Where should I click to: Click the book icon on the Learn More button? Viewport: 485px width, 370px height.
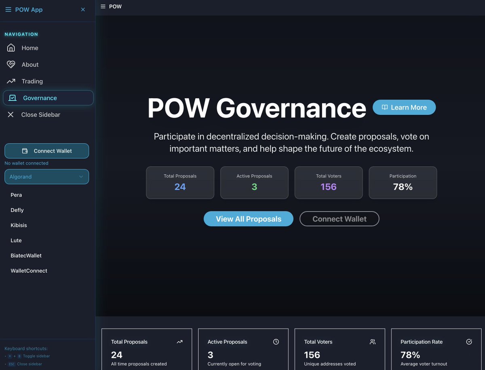click(385, 107)
